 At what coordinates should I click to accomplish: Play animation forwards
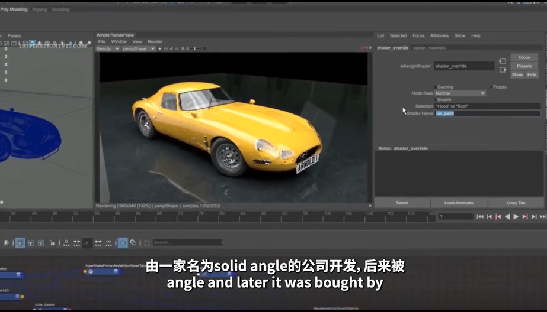tap(516, 217)
